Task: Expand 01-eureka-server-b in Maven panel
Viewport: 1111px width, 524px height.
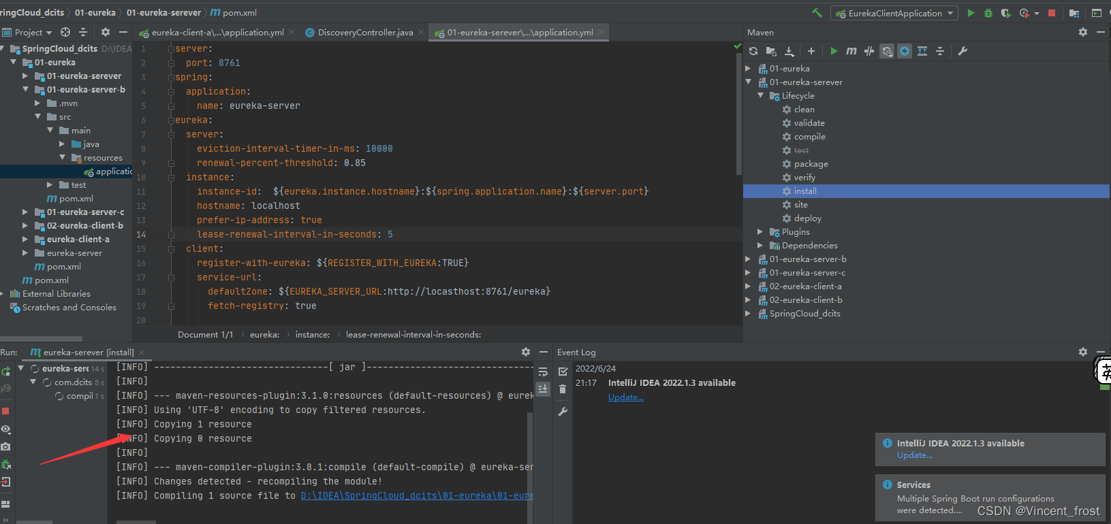Action: [x=749, y=259]
